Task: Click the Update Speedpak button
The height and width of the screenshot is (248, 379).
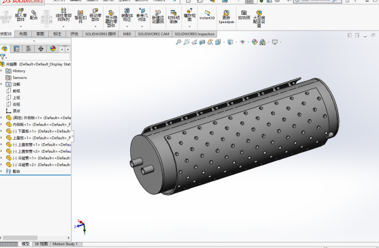Action: click(x=226, y=17)
